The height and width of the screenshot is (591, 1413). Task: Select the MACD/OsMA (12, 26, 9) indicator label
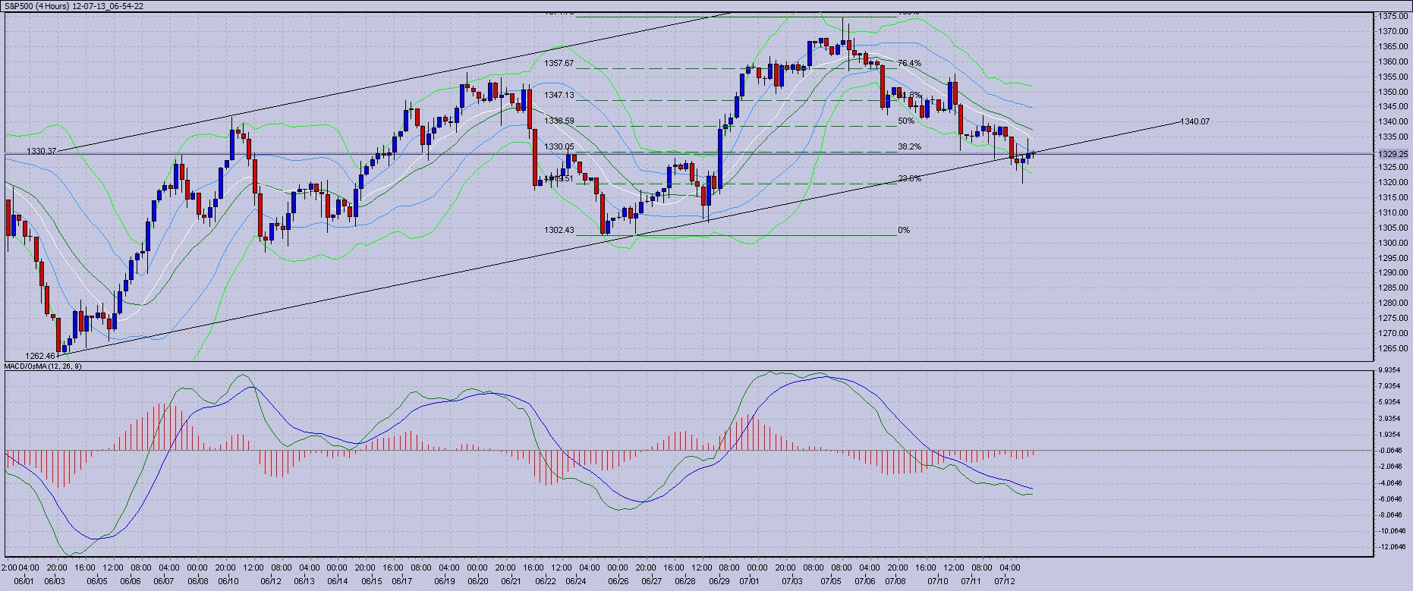point(43,366)
